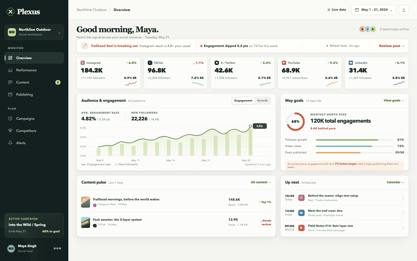Click the small TikTok icon under Pack smarter
Viewport: 417px width, 261px height.
tap(95, 225)
